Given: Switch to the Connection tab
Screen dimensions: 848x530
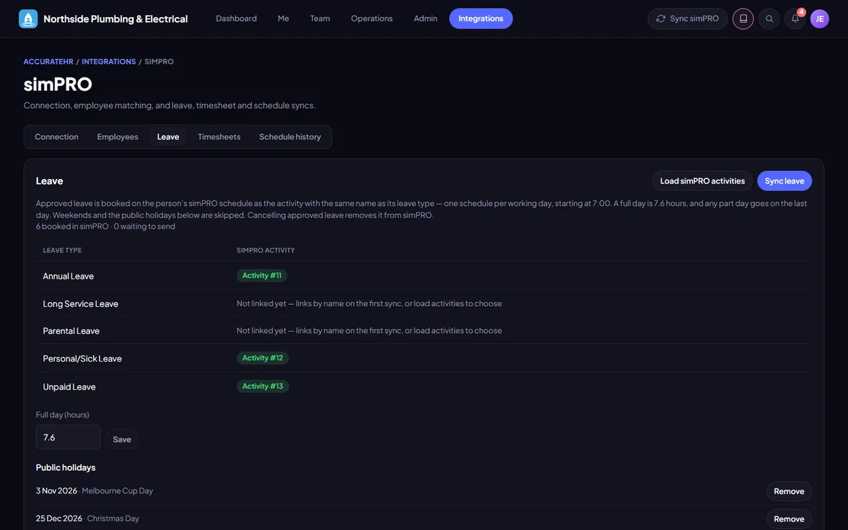Looking at the screenshot, I should (57, 137).
